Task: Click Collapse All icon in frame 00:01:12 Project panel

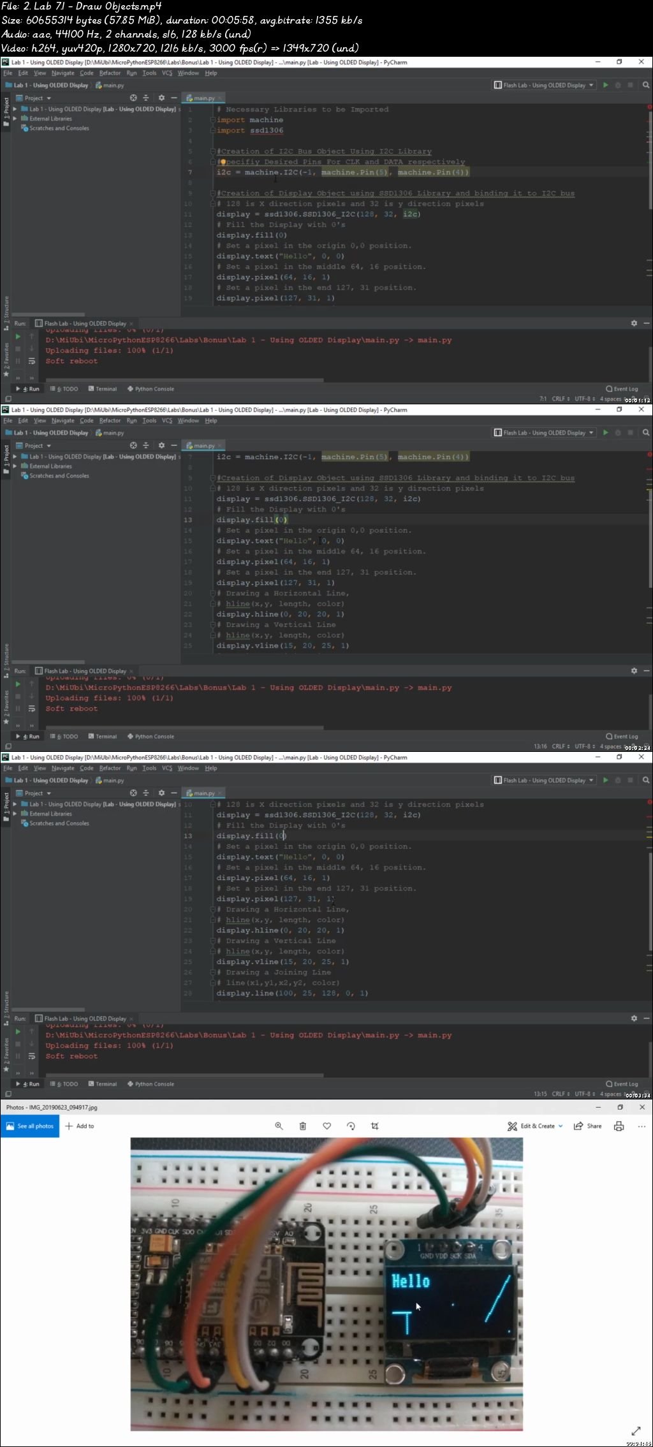Action: (x=145, y=98)
